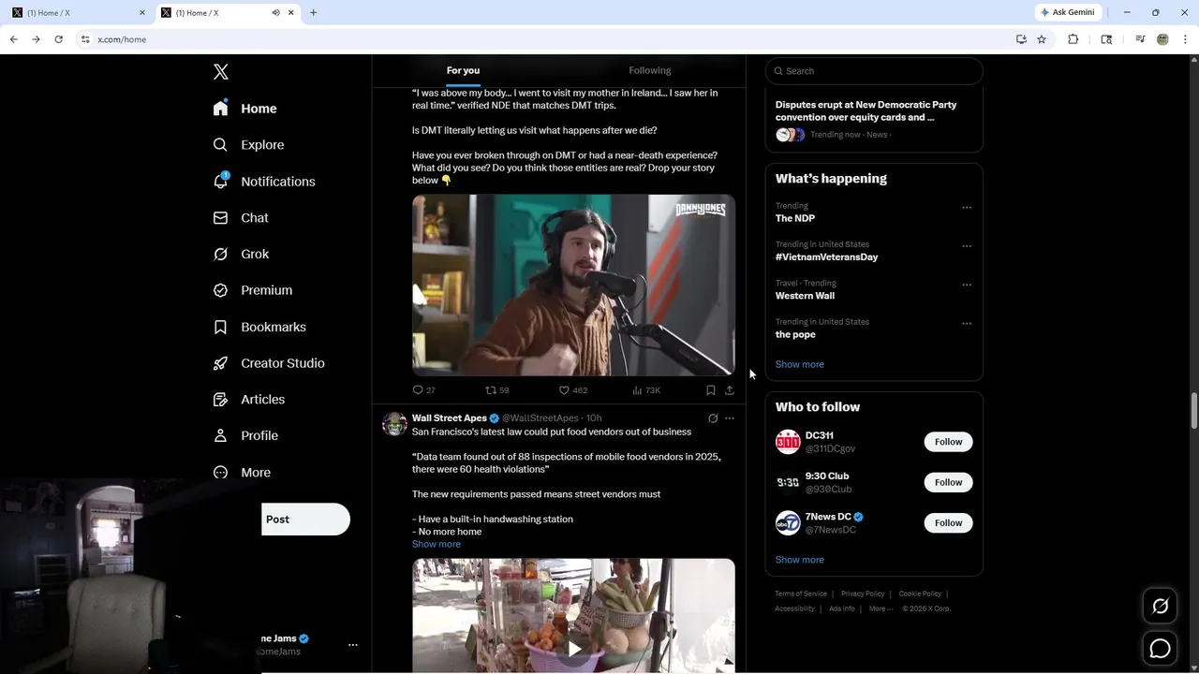The width and height of the screenshot is (1199, 674).
Task: Open options for The NDP trend
Action: (967, 208)
